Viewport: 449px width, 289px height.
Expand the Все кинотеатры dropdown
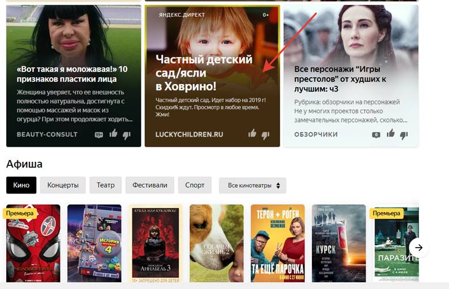coord(252,185)
